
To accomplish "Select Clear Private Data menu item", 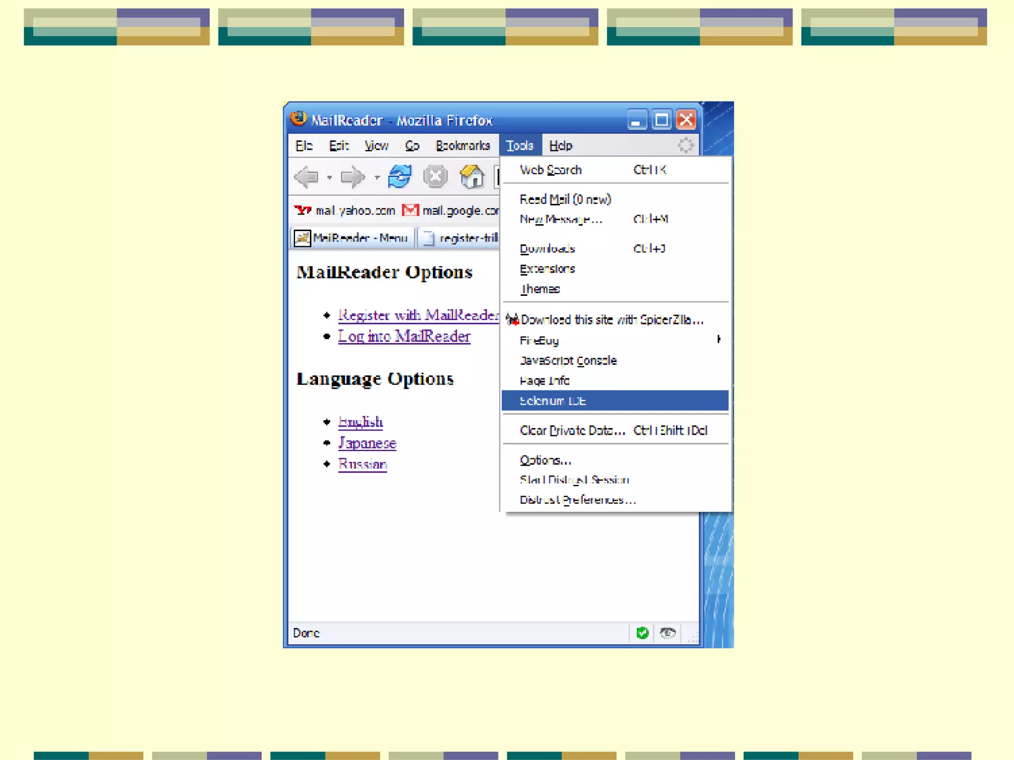I will point(572,430).
